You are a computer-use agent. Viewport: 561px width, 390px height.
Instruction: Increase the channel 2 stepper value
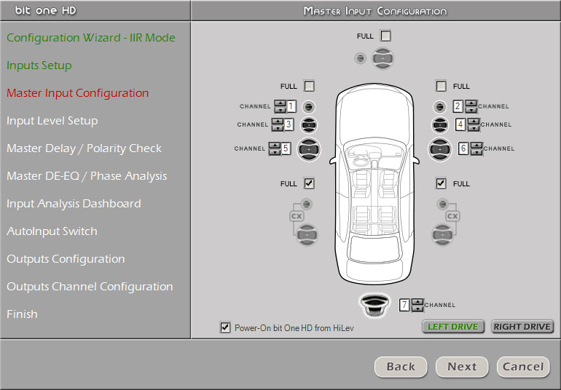pos(471,103)
